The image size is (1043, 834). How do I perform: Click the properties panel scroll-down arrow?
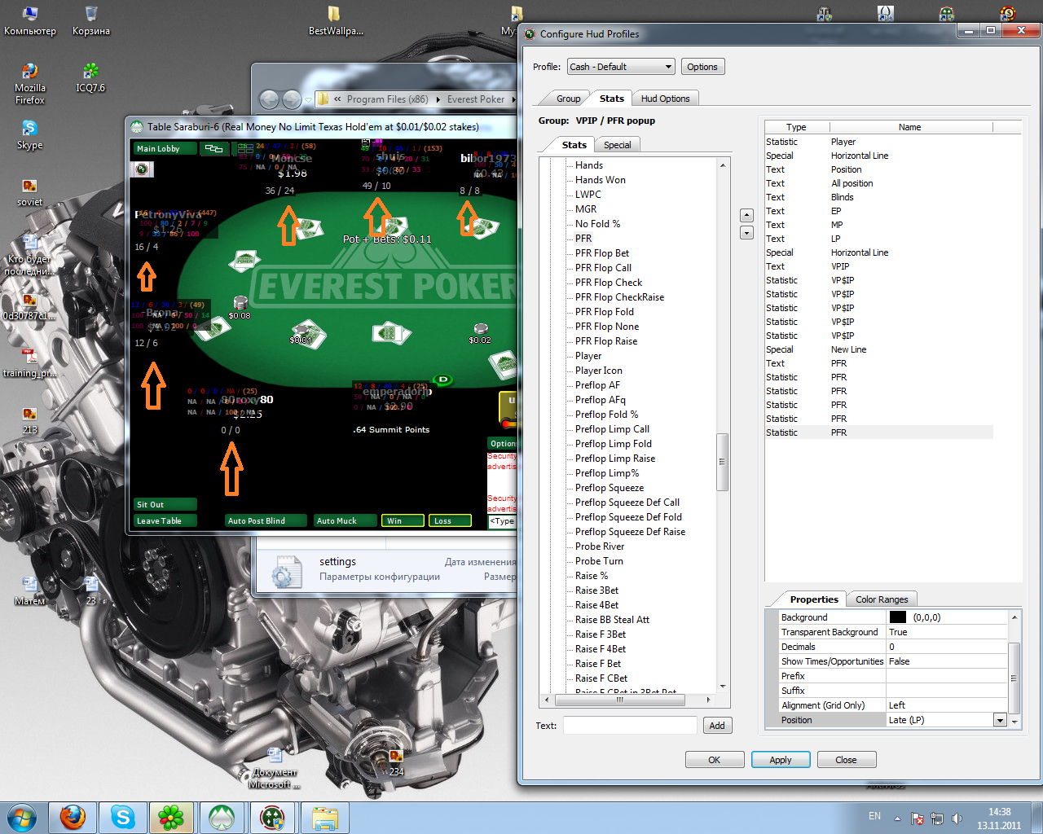1014,722
